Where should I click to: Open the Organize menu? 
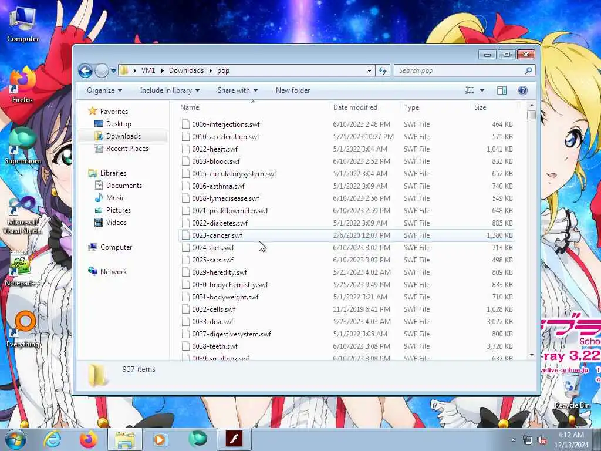pos(104,90)
